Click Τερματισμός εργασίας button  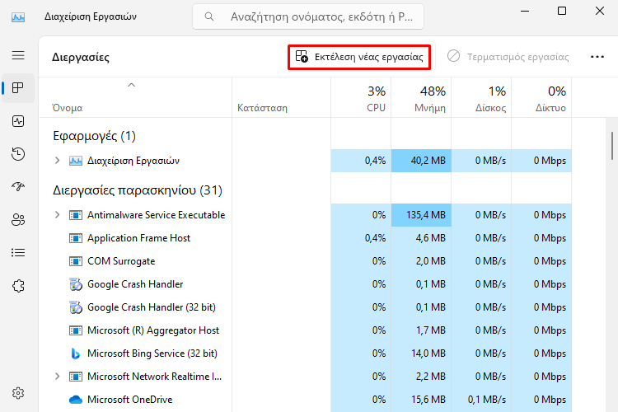pyautogui.click(x=508, y=57)
